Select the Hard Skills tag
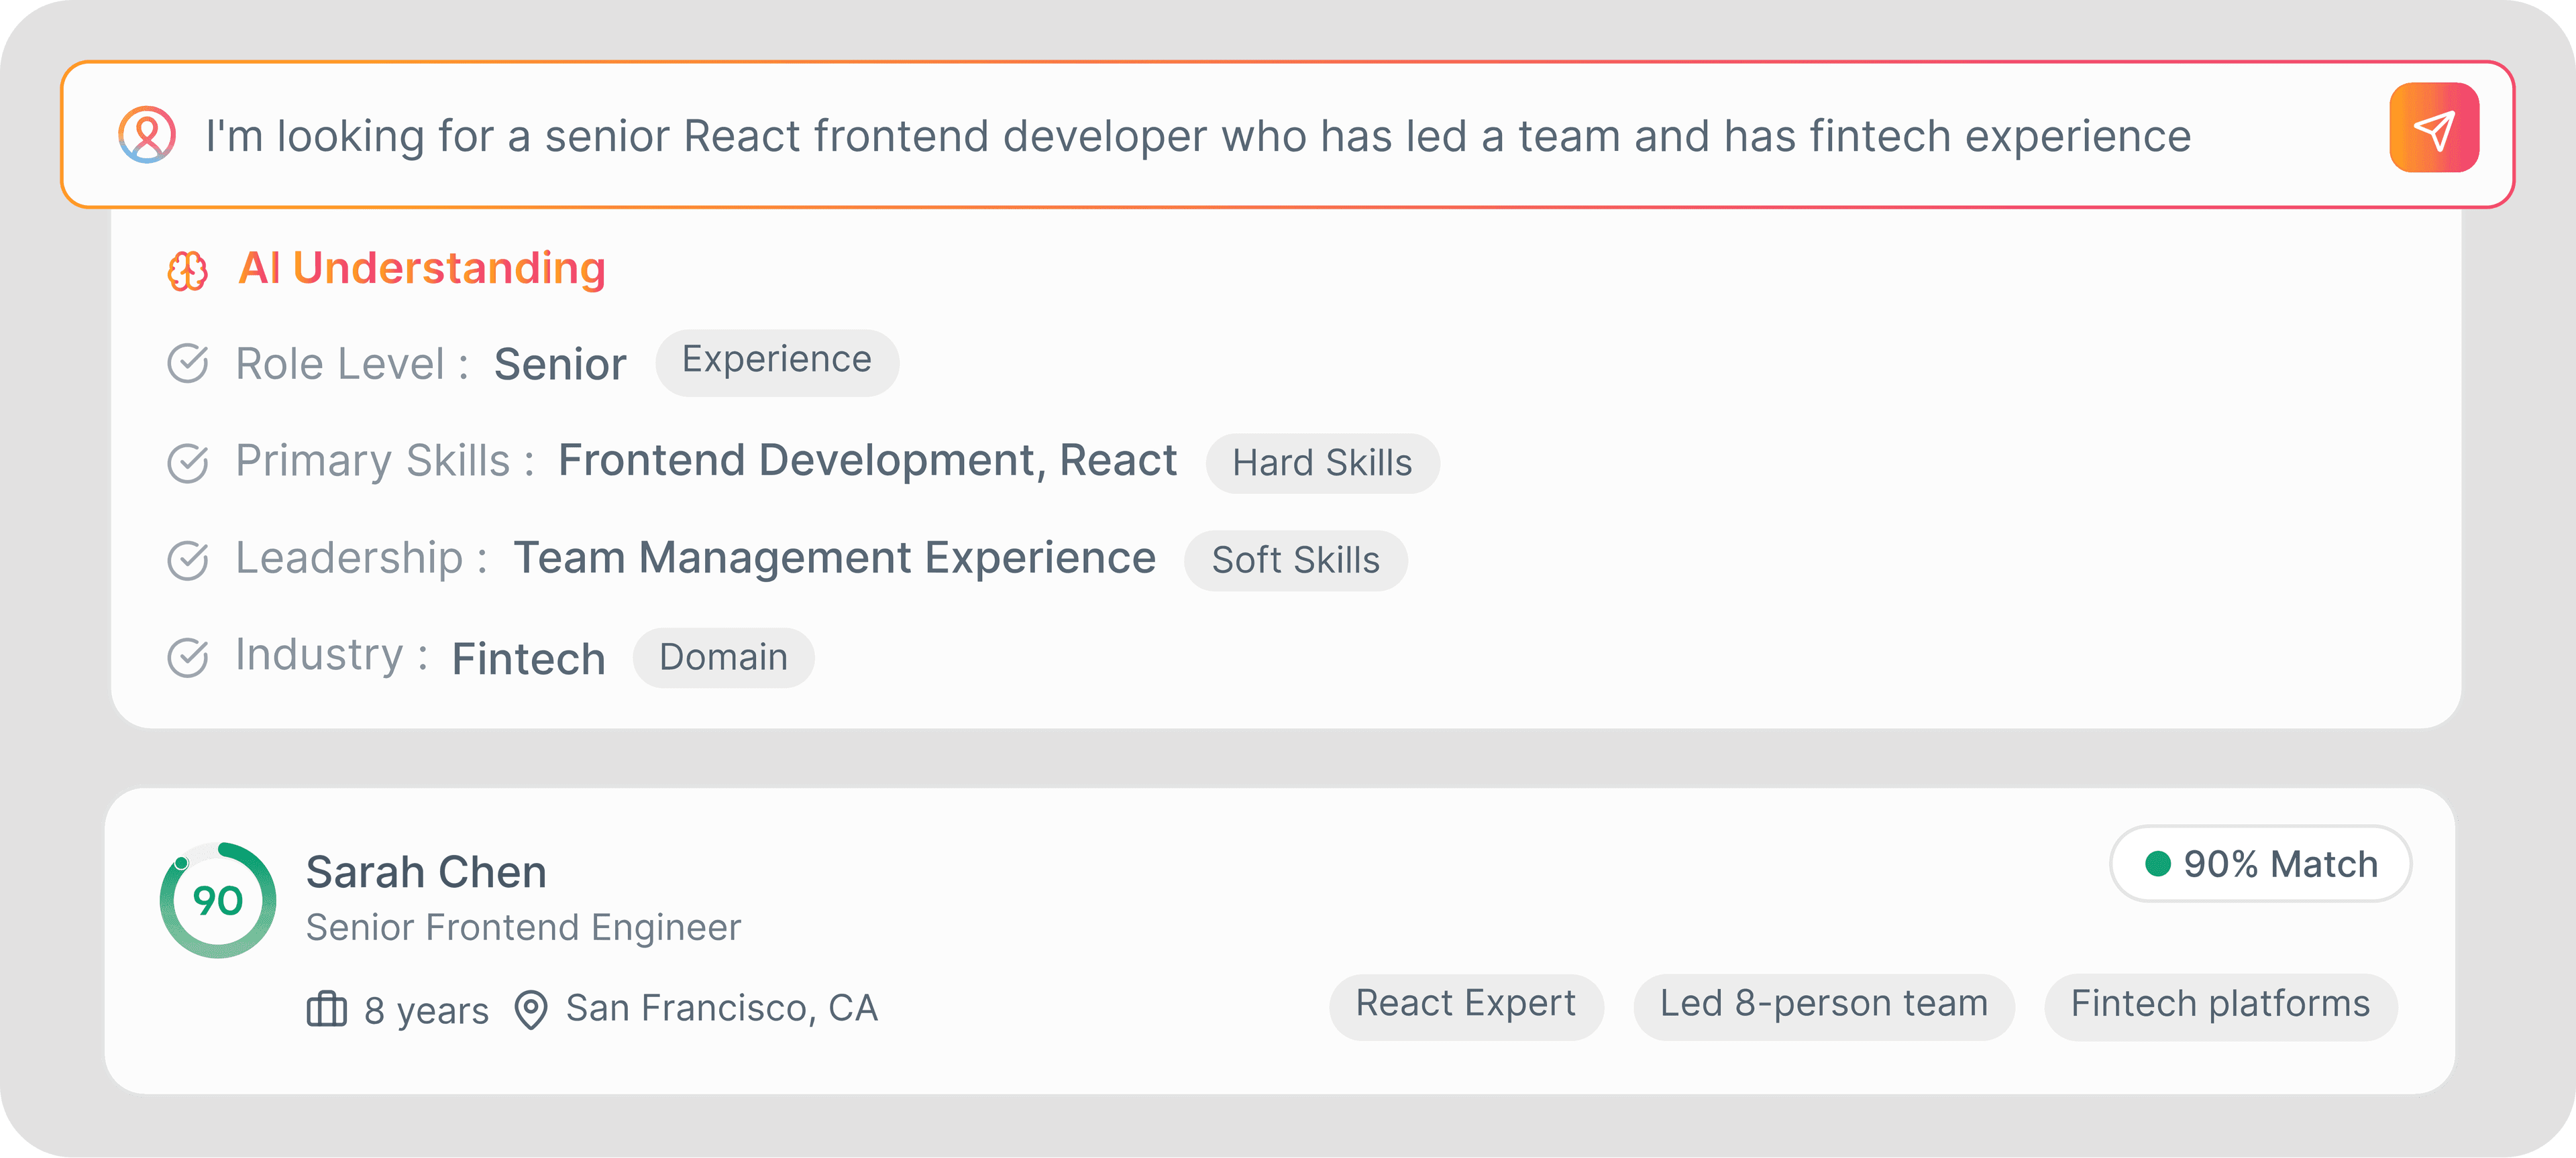 click(x=1321, y=463)
